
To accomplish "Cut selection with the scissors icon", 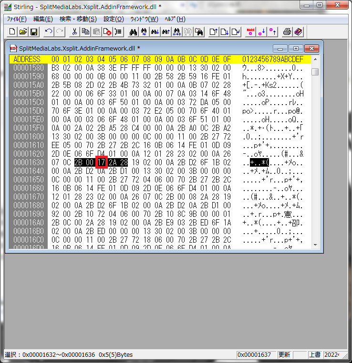I will 74,32.
